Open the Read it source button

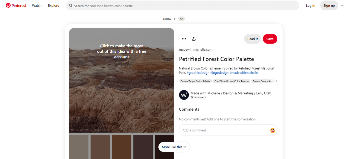click(253, 39)
